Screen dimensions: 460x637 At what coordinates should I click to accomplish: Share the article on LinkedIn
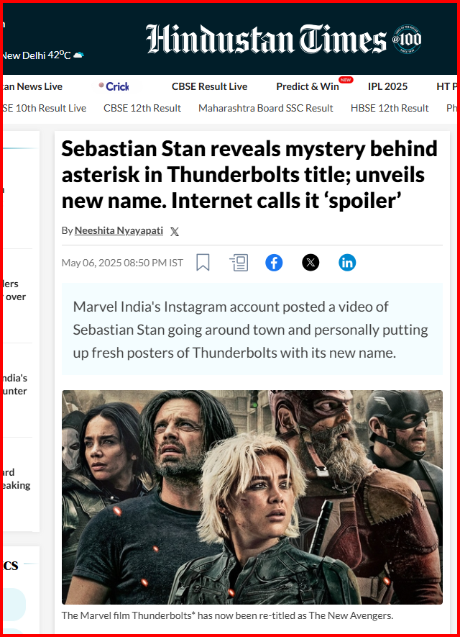(347, 263)
